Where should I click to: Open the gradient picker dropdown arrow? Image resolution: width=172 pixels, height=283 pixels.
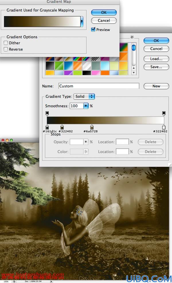click(82, 22)
